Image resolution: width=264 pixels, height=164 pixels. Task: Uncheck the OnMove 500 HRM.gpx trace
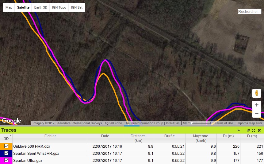[6, 146]
